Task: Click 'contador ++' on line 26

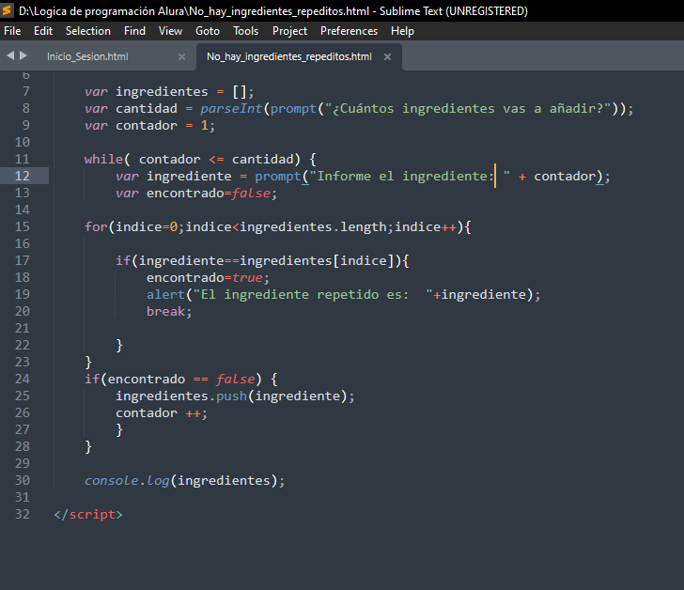Action: pyautogui.click(x=158, y=413)
